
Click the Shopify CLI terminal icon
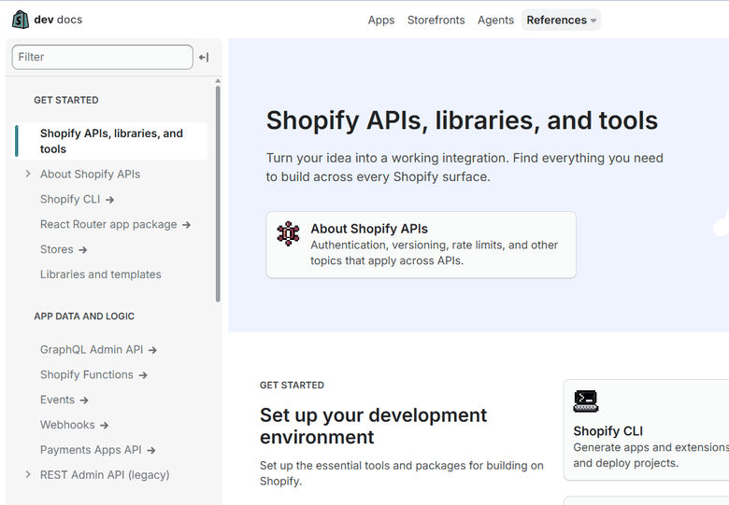point(586,401)
